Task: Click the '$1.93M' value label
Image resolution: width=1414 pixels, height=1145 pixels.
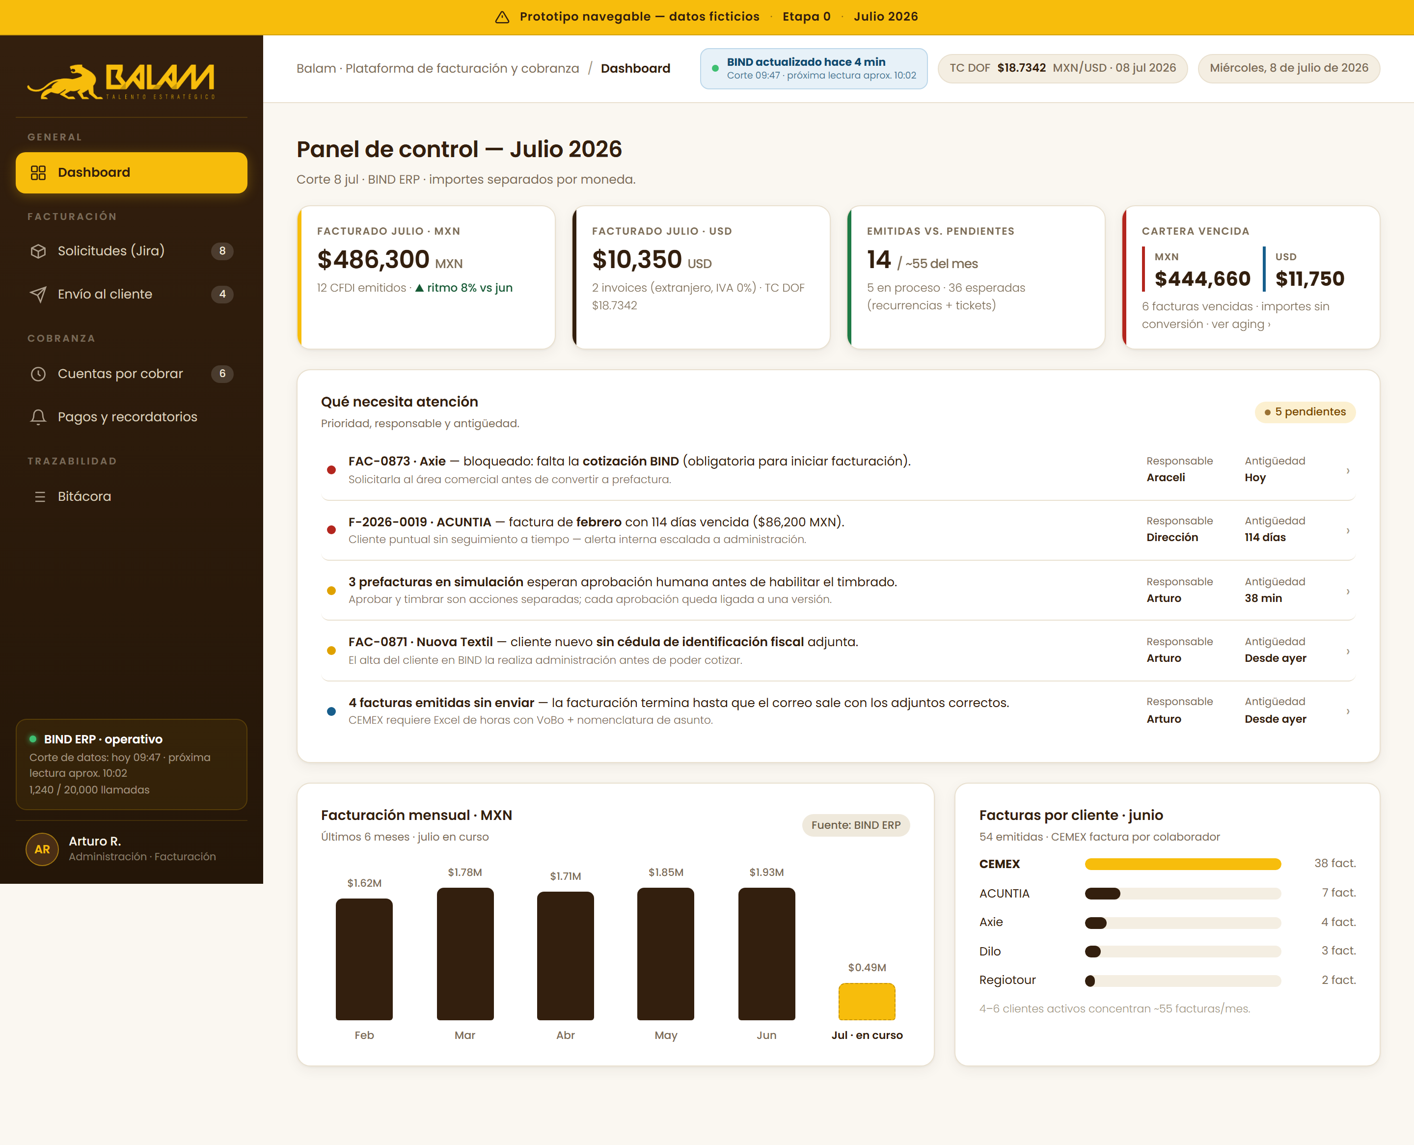Action: coord(766,872)
